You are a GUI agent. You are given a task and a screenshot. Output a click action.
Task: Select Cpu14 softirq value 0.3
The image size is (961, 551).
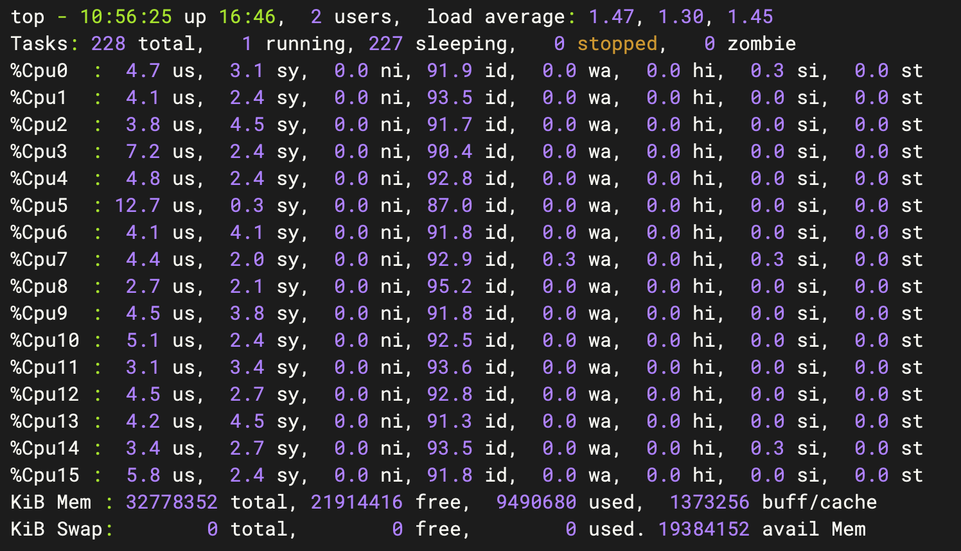click(768, 448)
